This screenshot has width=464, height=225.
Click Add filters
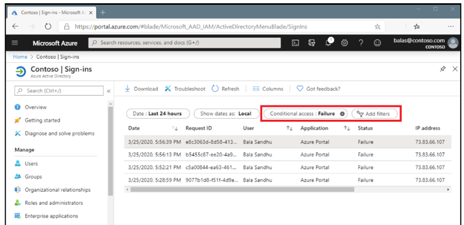[374, 114]
